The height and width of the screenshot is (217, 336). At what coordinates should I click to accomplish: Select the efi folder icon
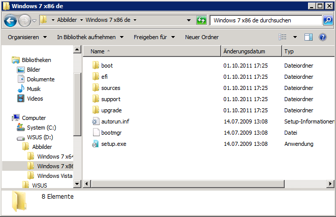[x=96, y=76]
